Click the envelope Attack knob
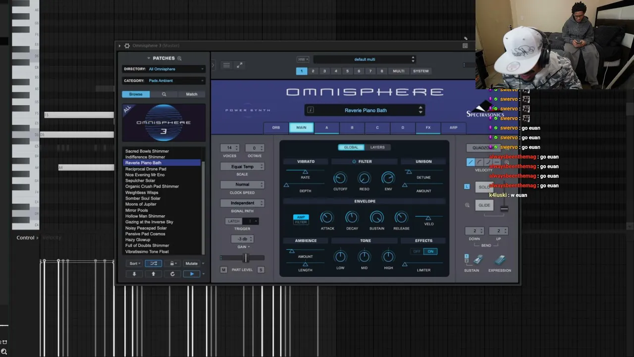Screen dimensions: 634x357 pyautogui.click(x=327, y=217)
